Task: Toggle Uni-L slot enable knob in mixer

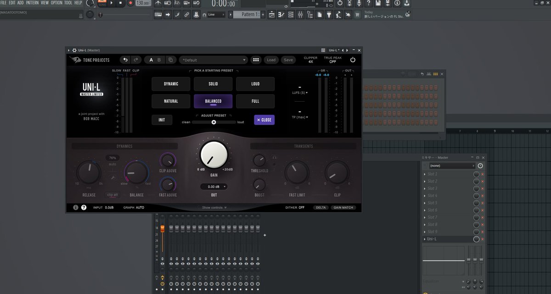Action: point(477,239)
